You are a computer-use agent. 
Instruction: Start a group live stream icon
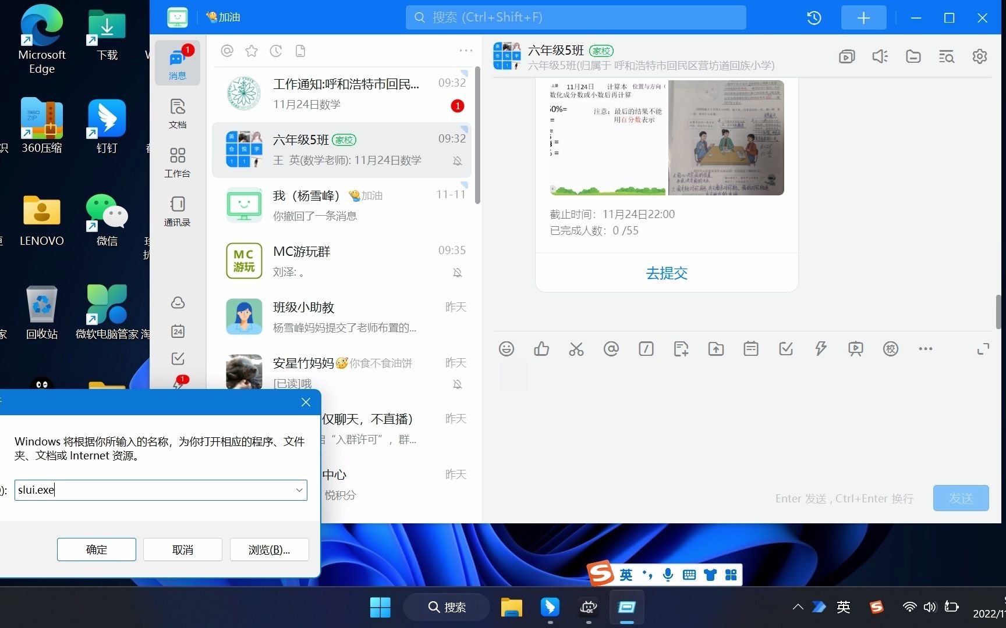tap(847, 56)
